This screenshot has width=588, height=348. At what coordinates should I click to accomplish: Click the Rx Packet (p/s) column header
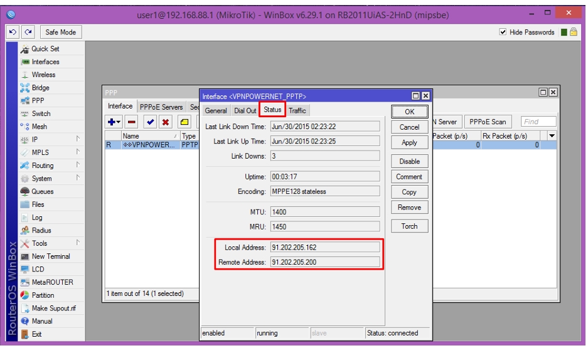click(510, 135)
